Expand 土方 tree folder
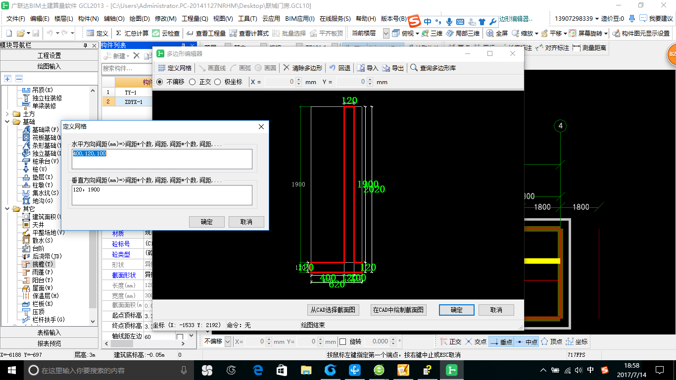The height and width of the screenshot is (380, 676). tap(7, 114)
